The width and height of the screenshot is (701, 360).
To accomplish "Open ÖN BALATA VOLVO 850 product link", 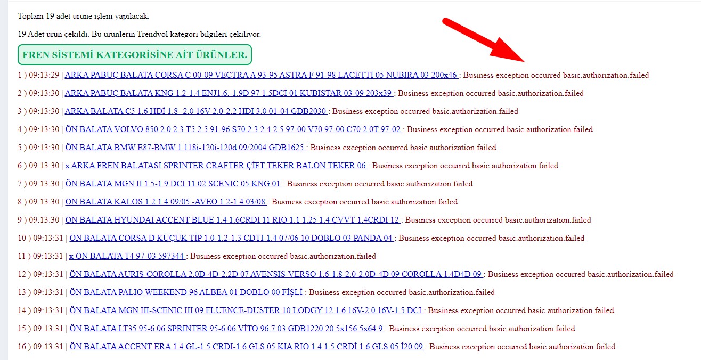I will coord(233,129).
